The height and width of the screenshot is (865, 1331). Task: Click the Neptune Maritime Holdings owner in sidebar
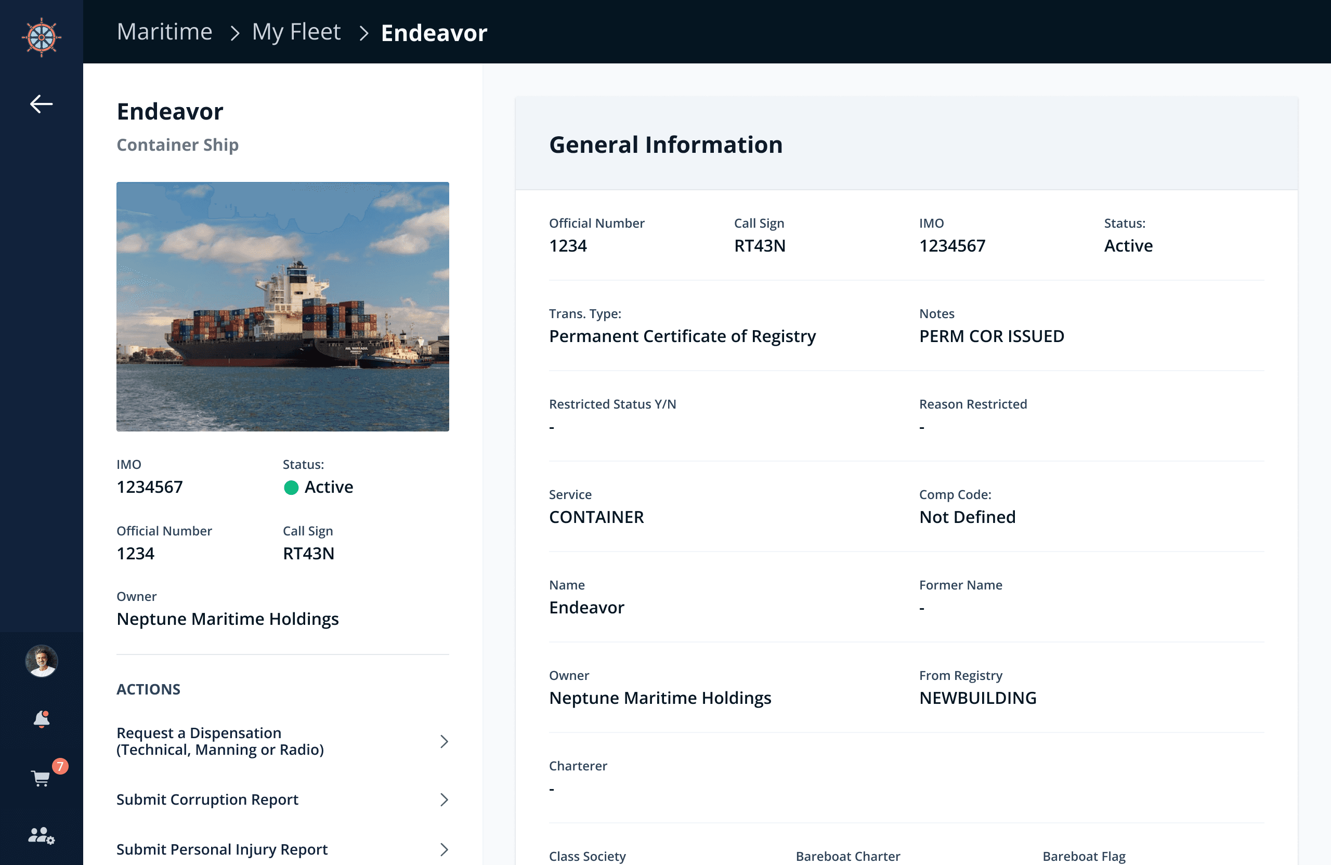pos(227,619)
